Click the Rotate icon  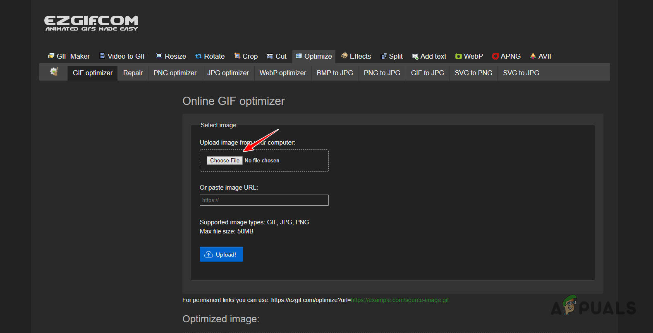[x=199, y=56]
